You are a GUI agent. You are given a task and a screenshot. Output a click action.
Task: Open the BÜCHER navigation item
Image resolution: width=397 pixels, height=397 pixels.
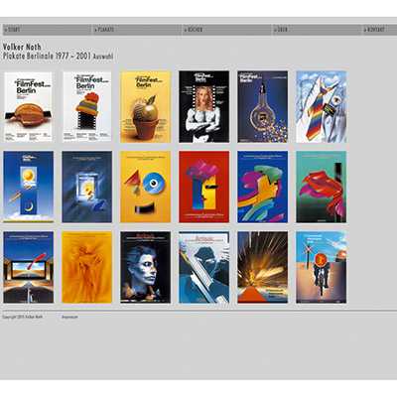[x=227, y=30]
